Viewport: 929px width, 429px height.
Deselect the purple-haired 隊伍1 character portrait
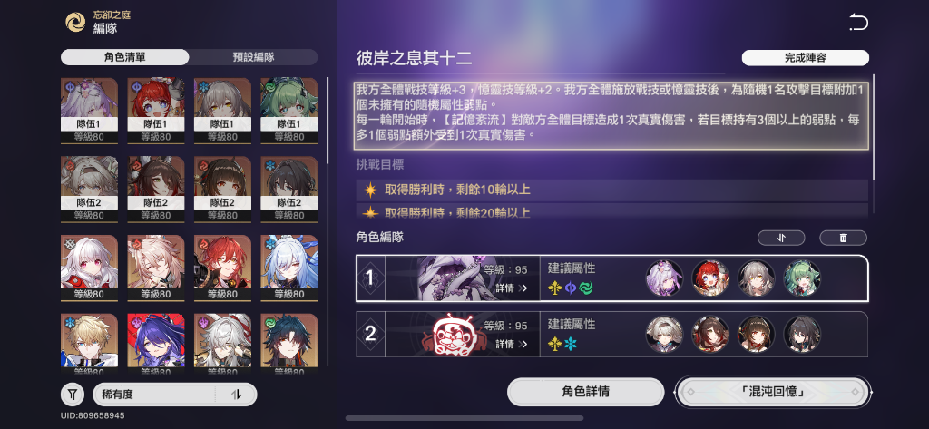coord(90,111)
